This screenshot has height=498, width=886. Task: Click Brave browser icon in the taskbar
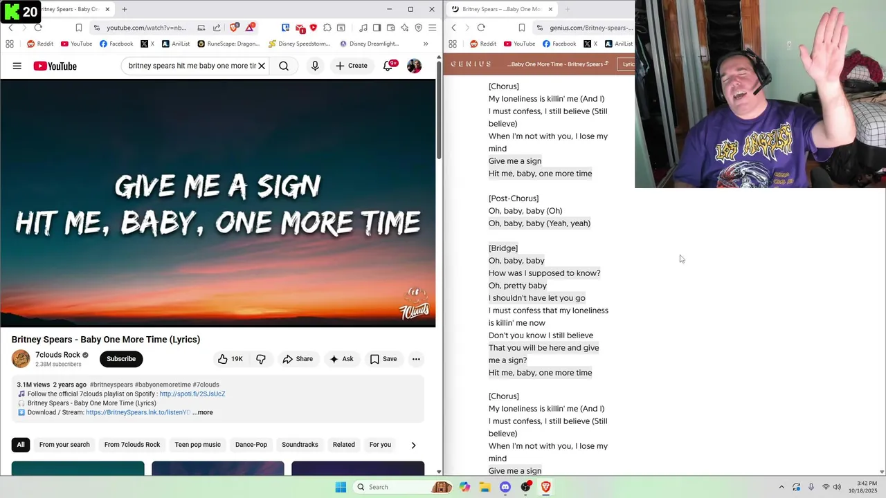[x=546, y=487]
